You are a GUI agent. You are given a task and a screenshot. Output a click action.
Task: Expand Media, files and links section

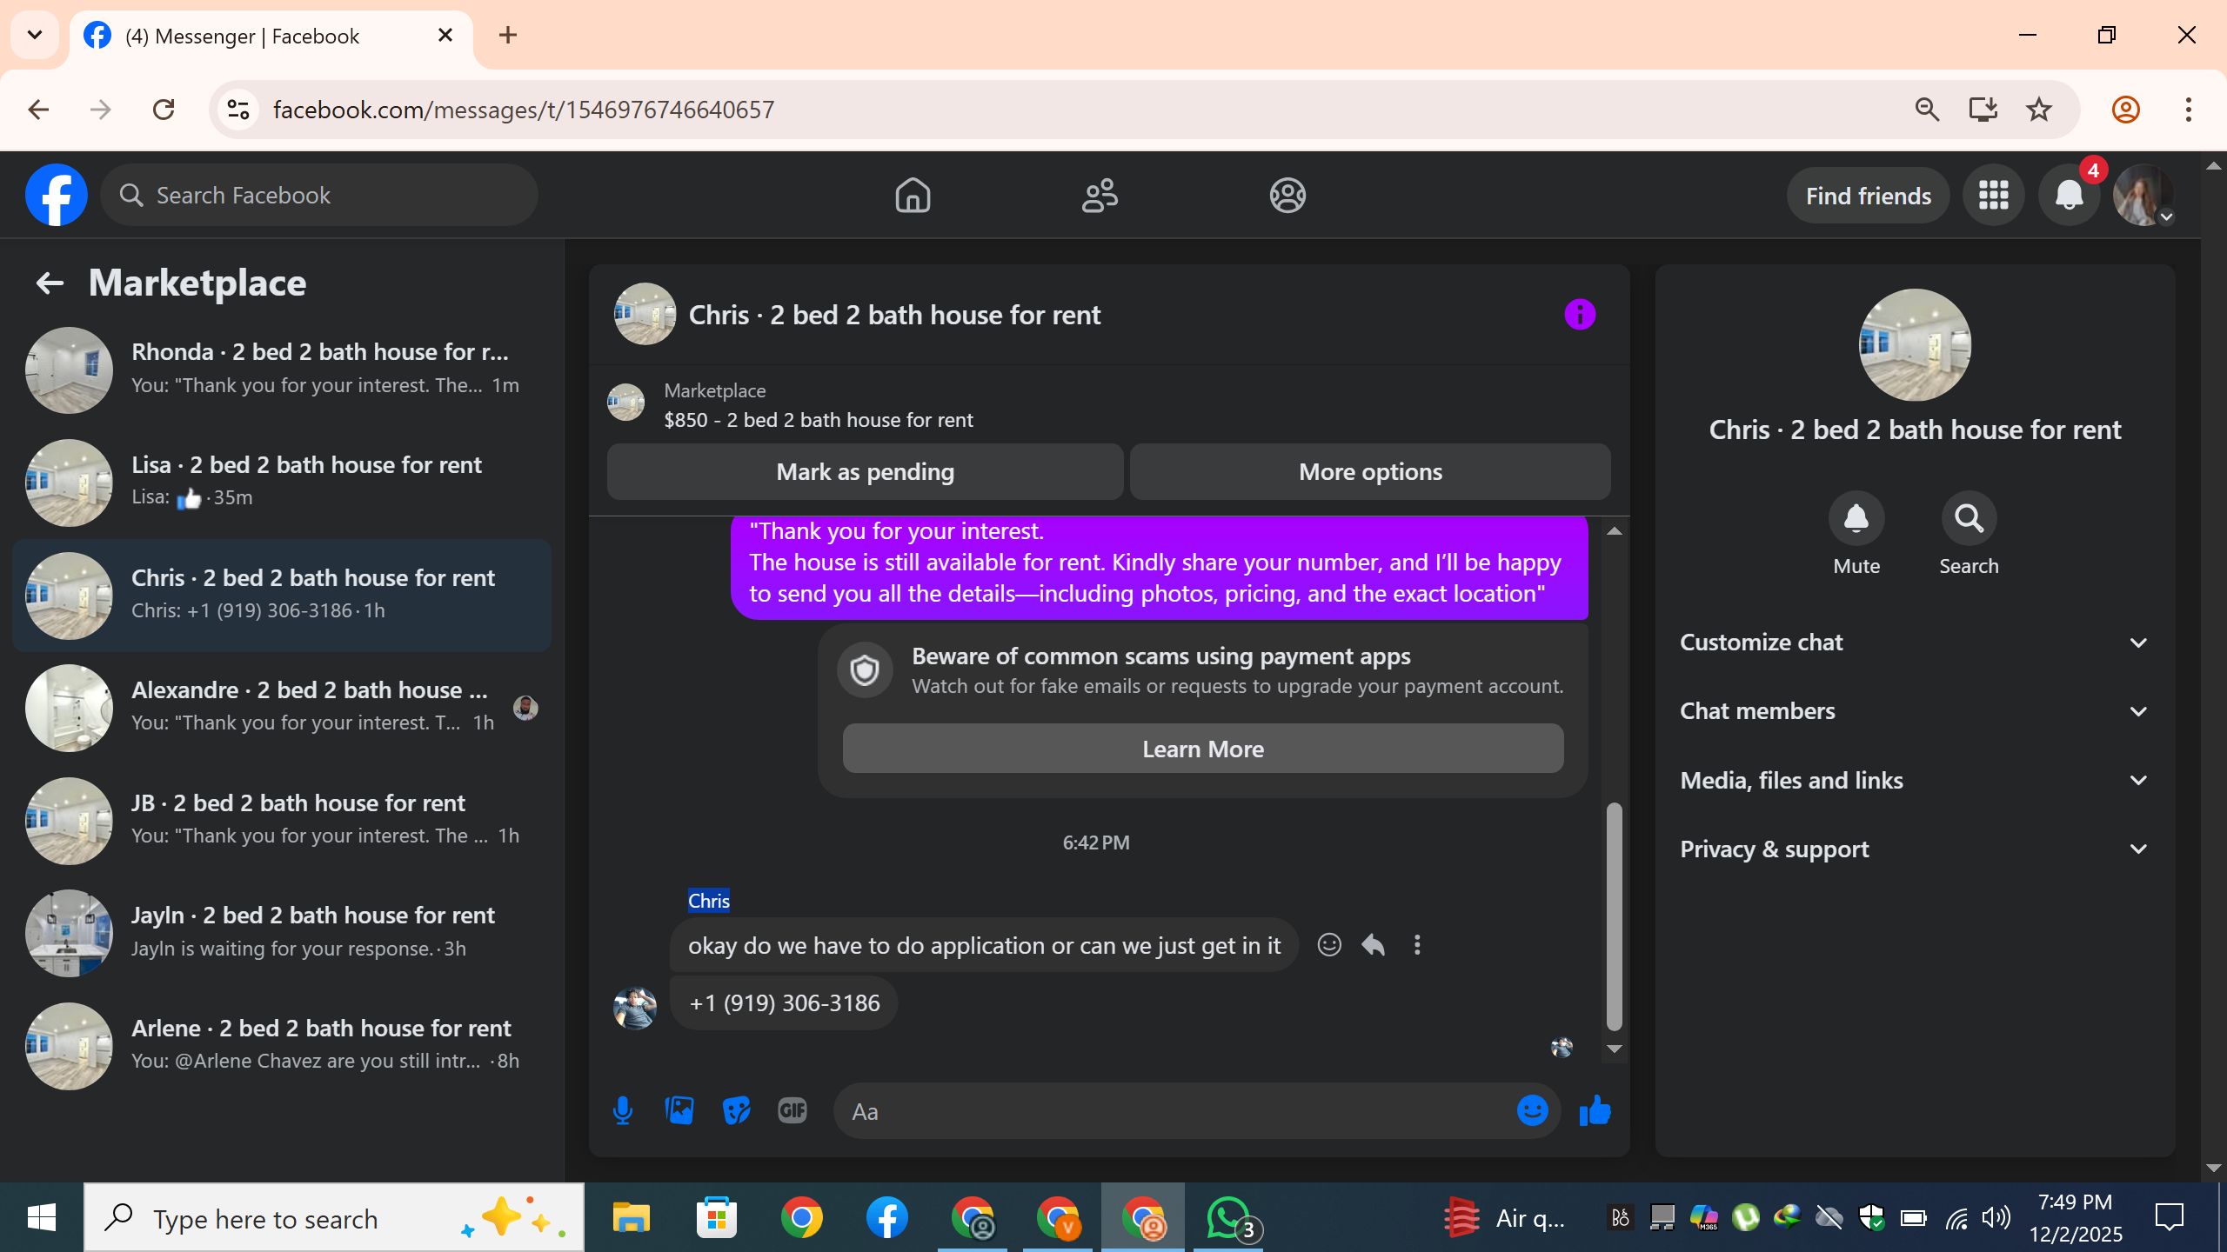(x=1914, y=780)
